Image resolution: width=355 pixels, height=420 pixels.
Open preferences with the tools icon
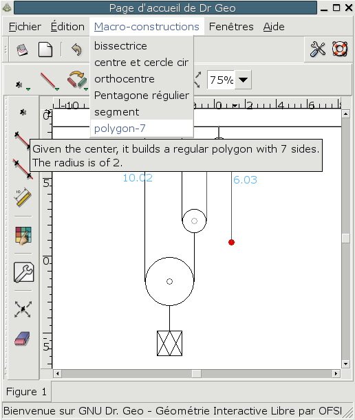click(x=318, y=49)
